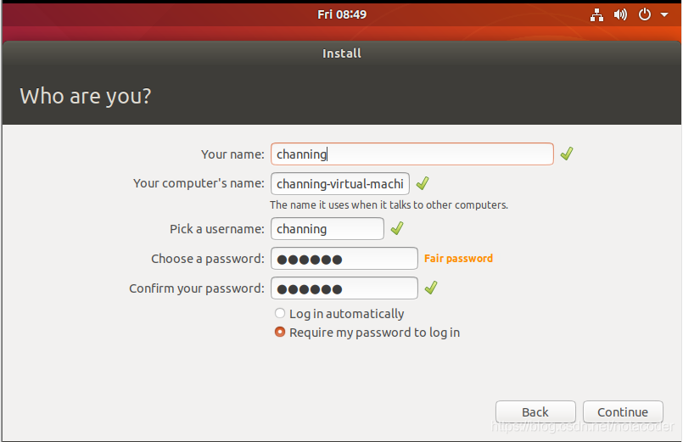Viewport: 683px width, 442px height.
Task: Click the checkmark beside Confirm your password
Action: point(431,288)
